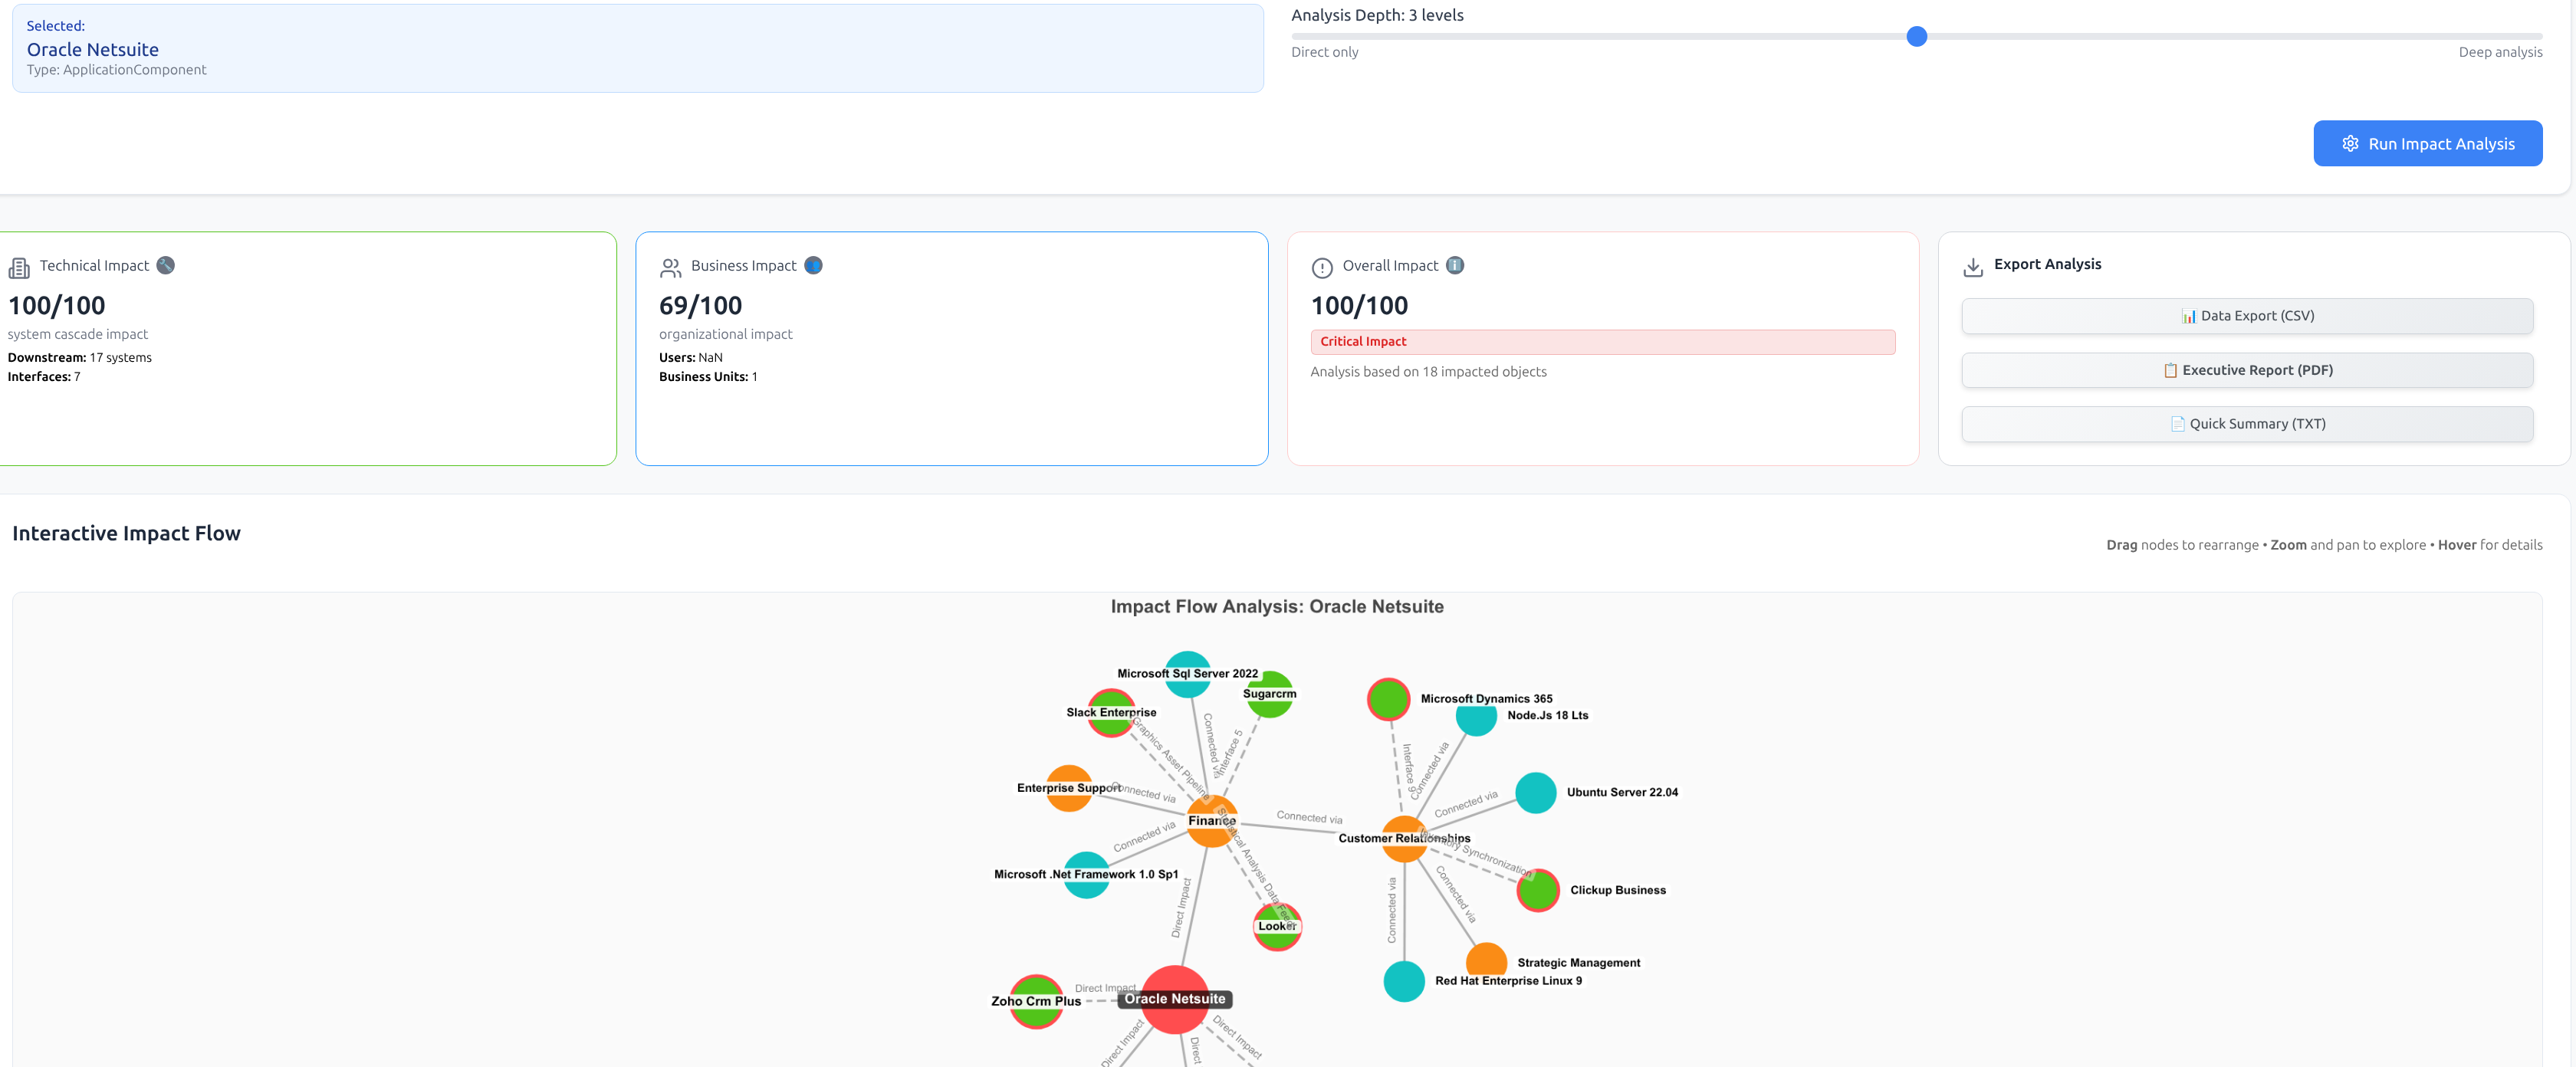This screenshot has width=2576, height=1067.
Task: Click the Export Analysis download icon
Action: [x=1973, y=266]
